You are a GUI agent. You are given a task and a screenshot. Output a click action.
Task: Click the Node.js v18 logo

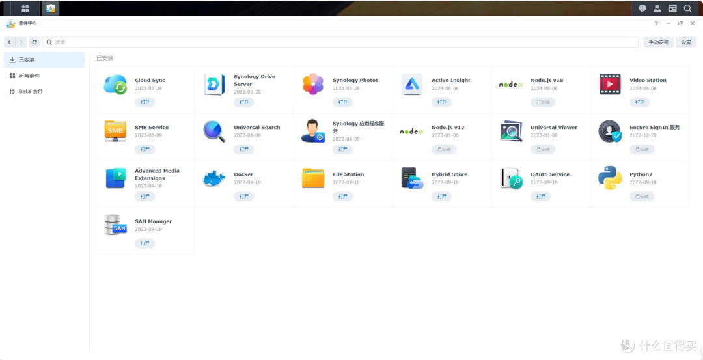pyautogui.click(x=511, y=84)
